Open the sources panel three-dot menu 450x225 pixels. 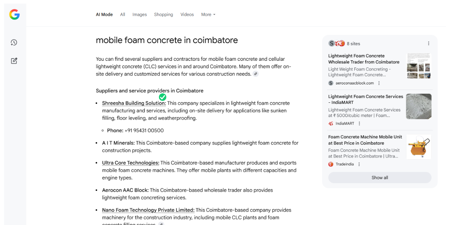click(429, 43)
